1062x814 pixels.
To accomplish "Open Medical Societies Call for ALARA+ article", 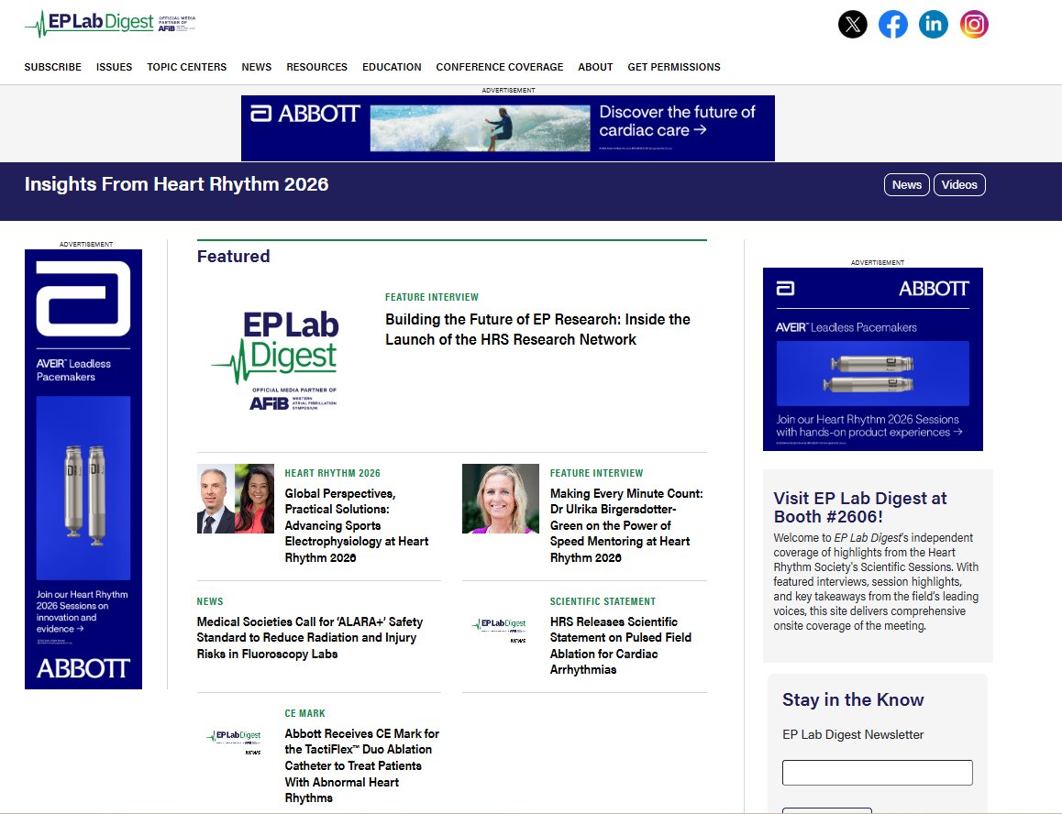I will (310, 638).
